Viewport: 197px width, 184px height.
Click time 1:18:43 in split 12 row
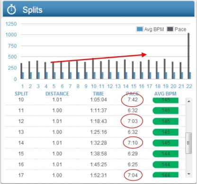point(98,121)
